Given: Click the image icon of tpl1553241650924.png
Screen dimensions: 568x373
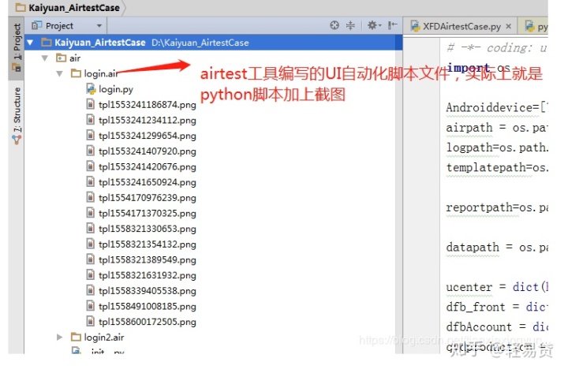Looking at the screenshot, I should tap(91, 182).
